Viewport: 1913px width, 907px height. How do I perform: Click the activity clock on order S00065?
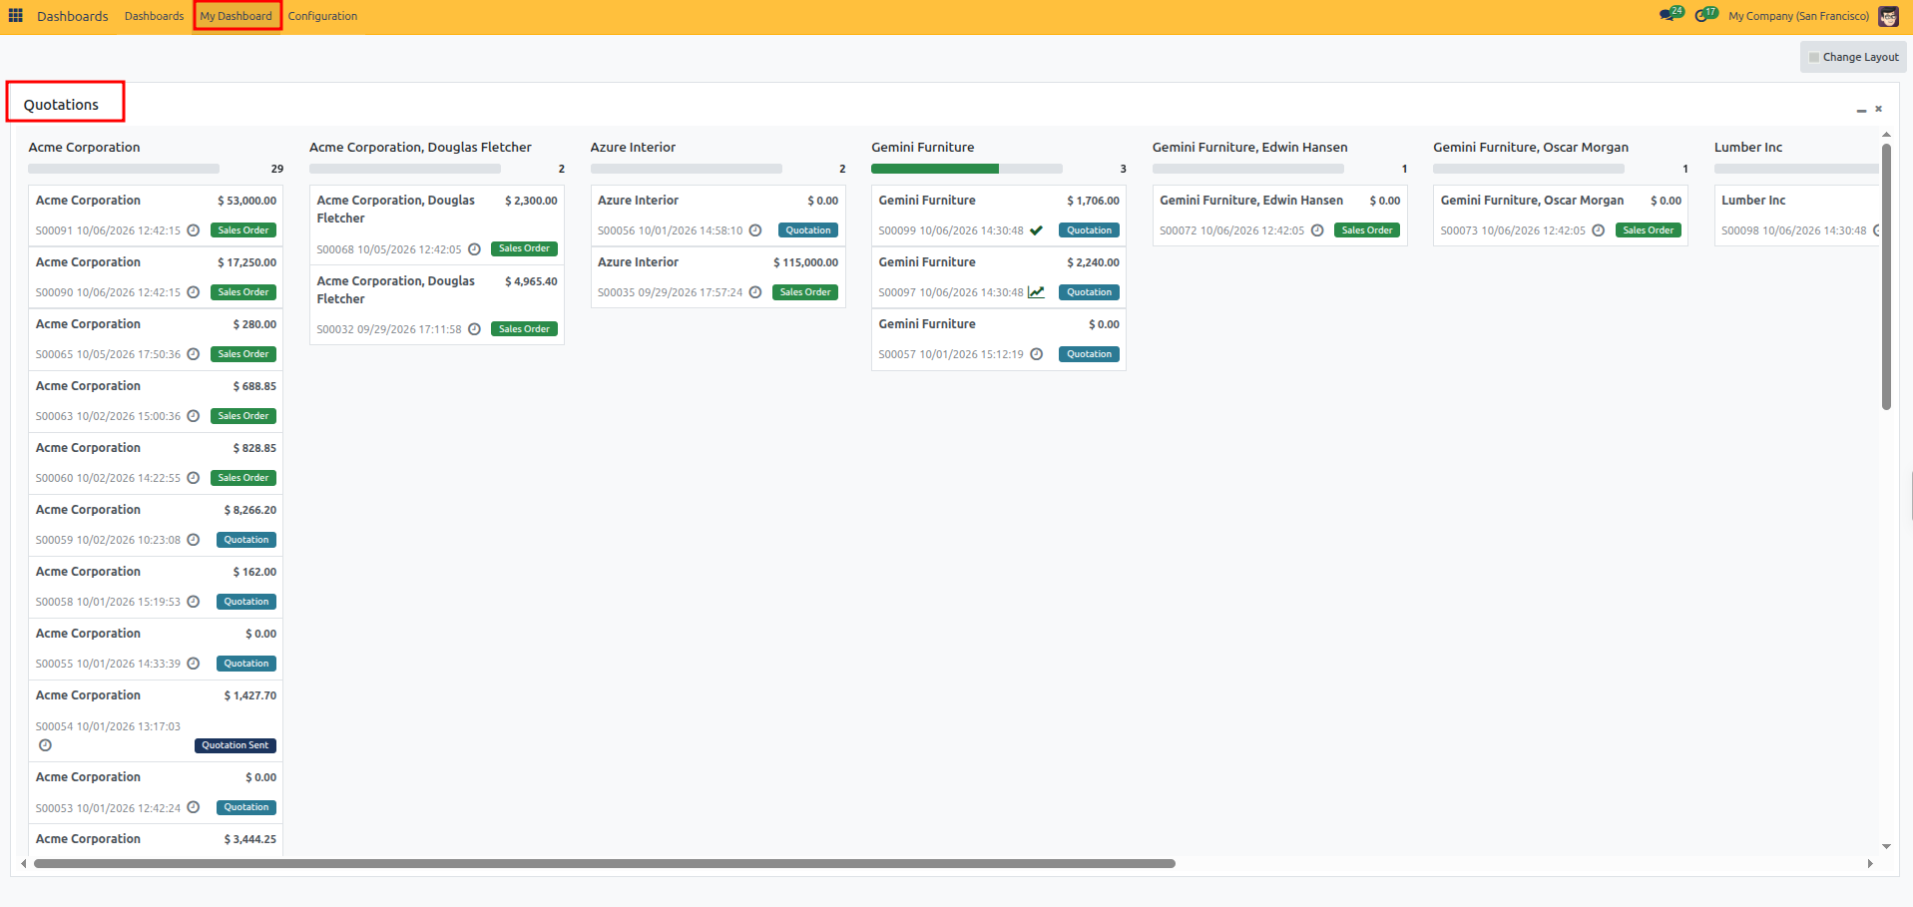coord(194,354)
